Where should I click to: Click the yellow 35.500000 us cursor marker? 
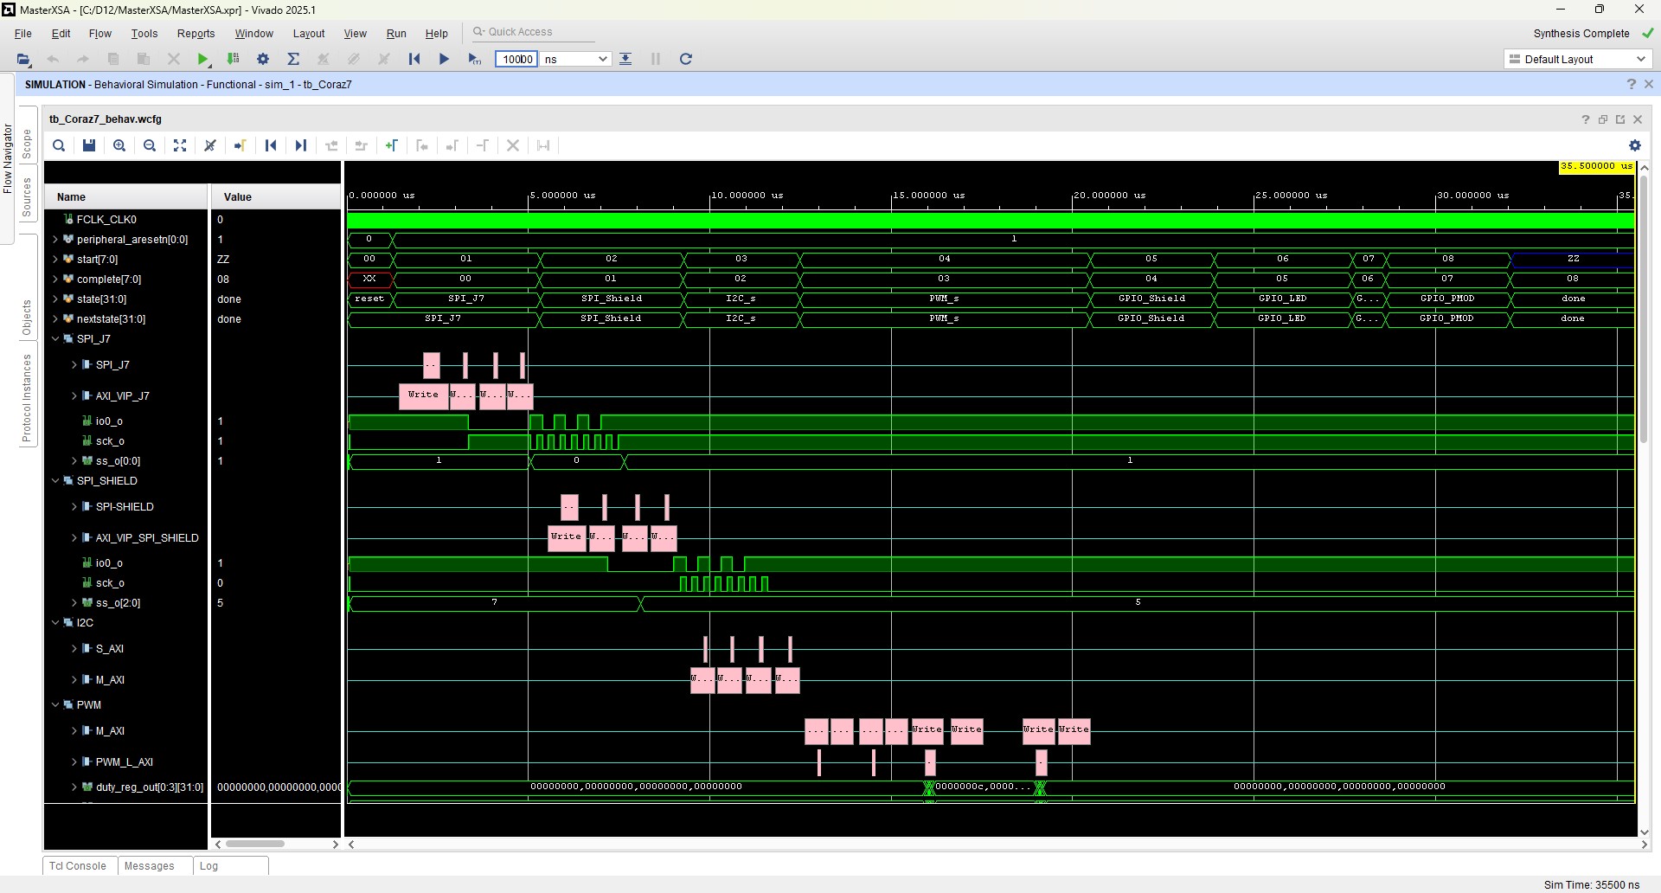1596,166
